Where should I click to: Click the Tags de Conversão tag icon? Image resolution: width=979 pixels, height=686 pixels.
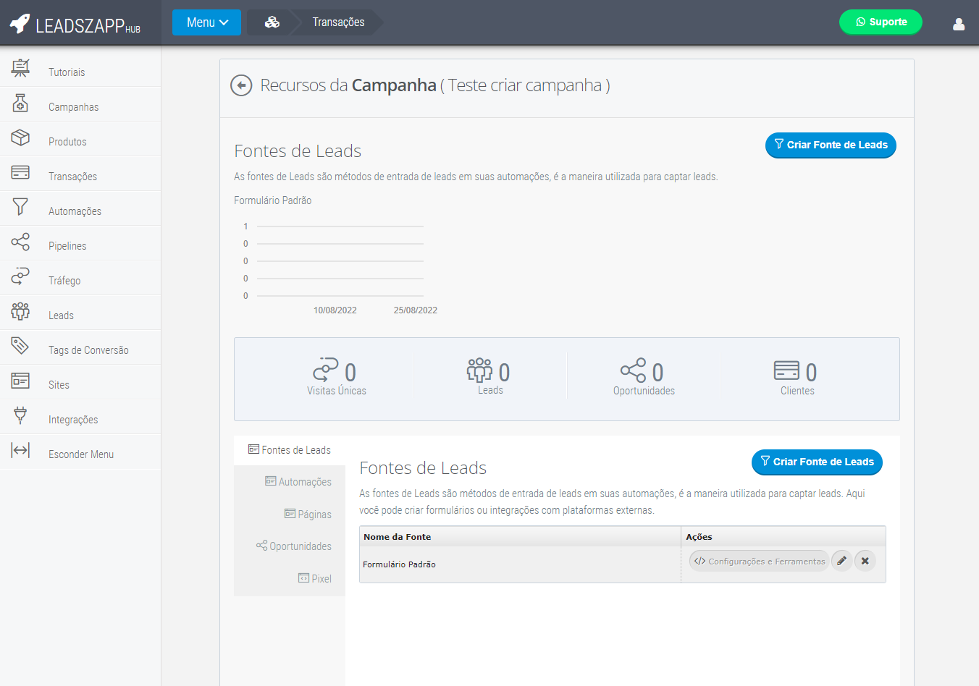click(20, 346)
